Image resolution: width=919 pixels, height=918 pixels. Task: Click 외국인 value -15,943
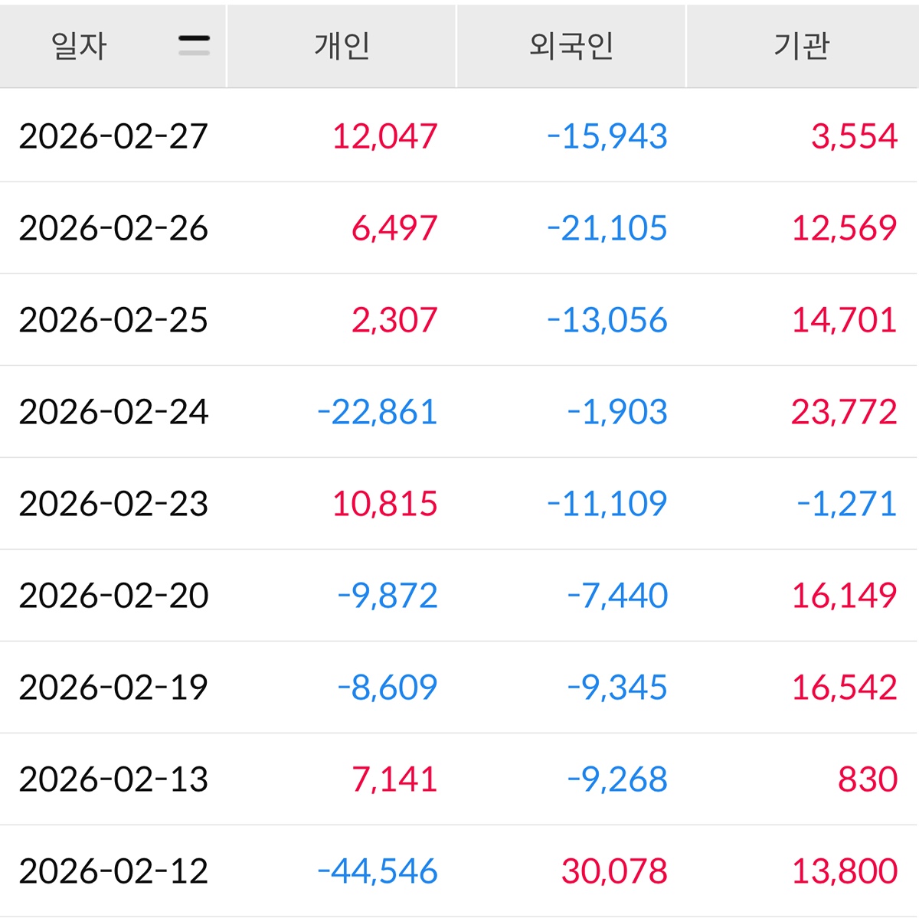coord(607,136)
